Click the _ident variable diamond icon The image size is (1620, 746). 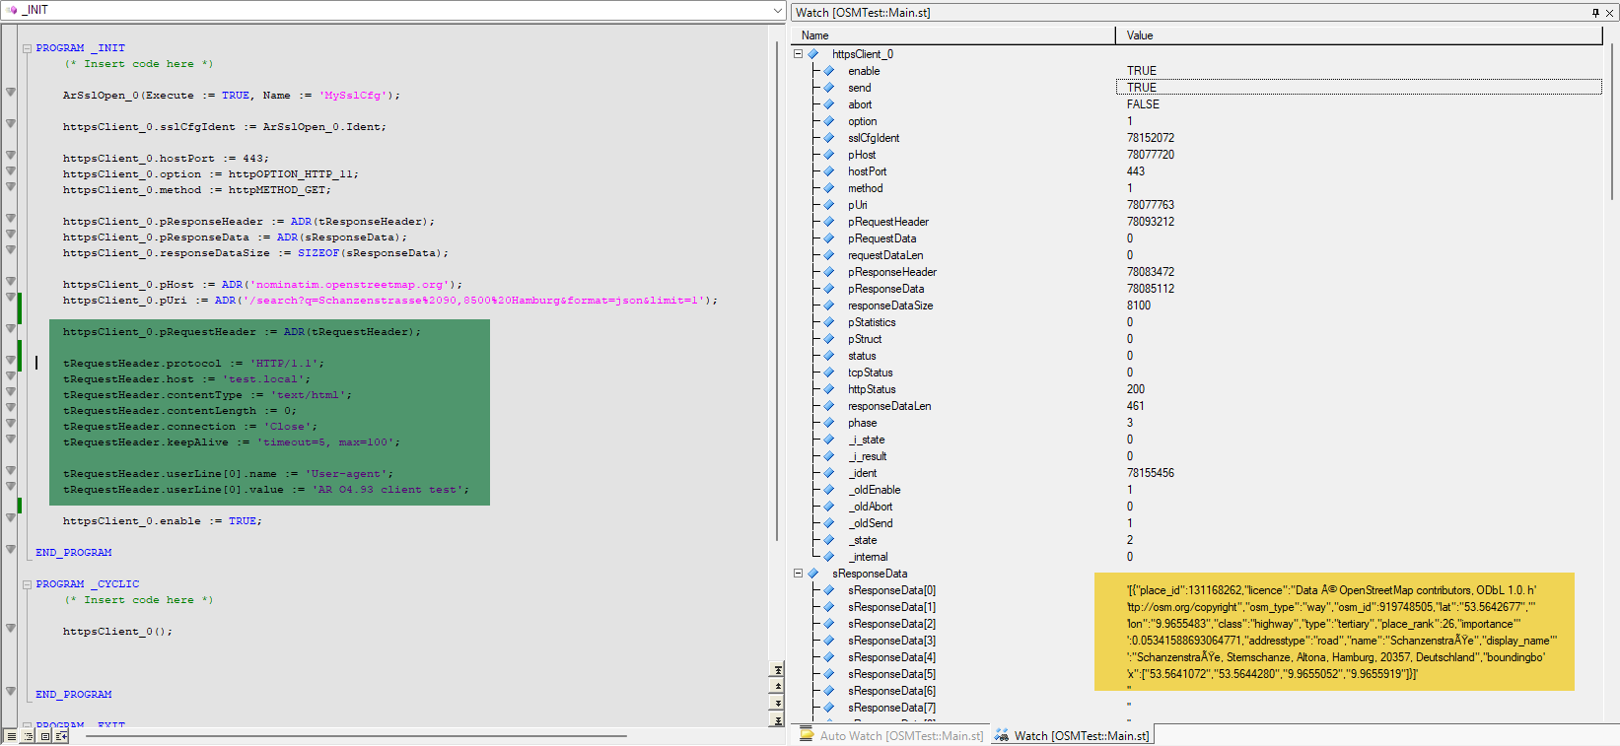coord(829,473)
